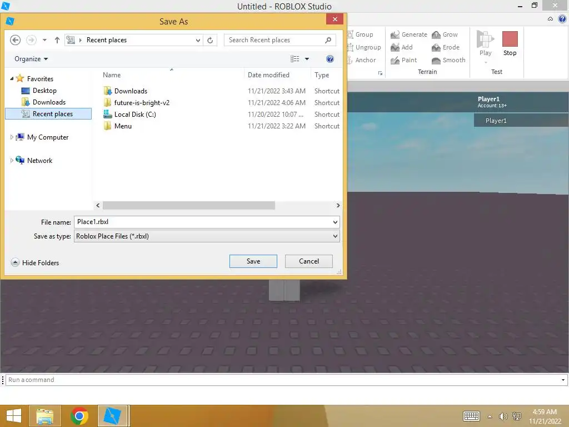
Task: Select the Add terrain tool
Action: click(401, 47)
